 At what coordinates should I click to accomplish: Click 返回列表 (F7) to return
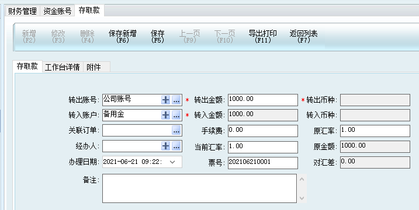click(x=303, y=37)
